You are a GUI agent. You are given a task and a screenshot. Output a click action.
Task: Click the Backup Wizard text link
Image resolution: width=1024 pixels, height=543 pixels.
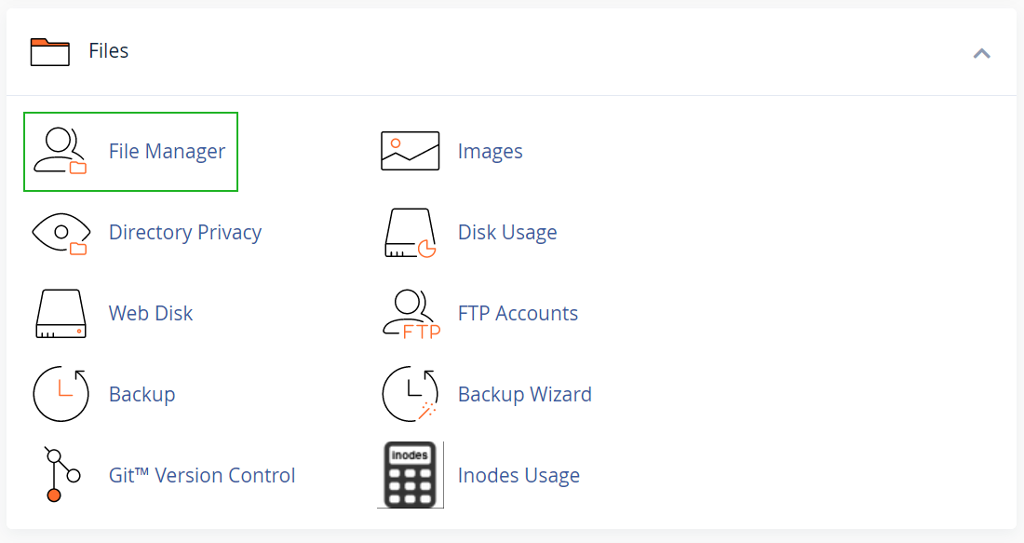click(x=524, y=394)
